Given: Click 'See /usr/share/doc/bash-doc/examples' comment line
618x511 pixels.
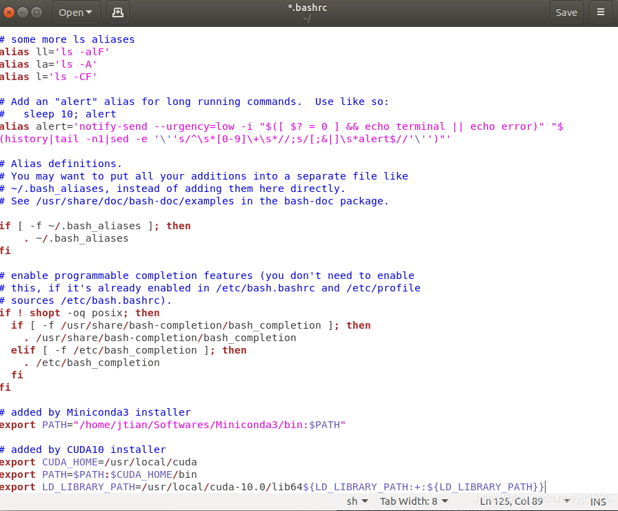Looking at the screenshot, I should [x=195, y=201].
